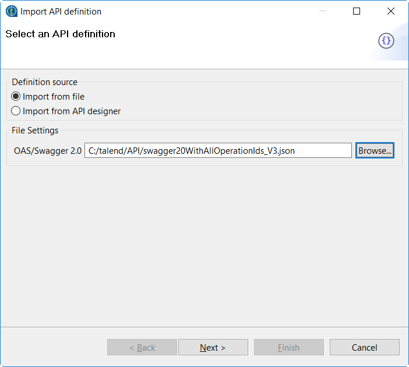Image resolution: width=409 pixels, height=367 pixels.
Task: Click the Import from file label text
Action: click(x=54, y=97)
